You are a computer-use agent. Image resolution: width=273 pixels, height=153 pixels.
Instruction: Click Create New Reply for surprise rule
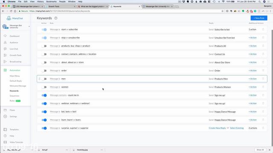coord(217,128)
